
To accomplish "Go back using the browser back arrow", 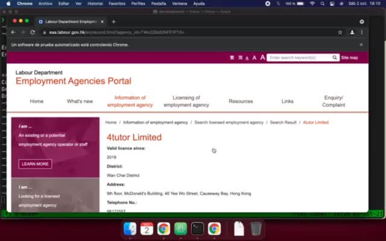I will coord(13,32).
